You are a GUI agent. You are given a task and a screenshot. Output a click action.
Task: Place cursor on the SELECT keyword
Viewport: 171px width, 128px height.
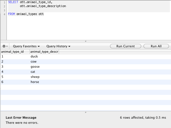pos(13,2)
